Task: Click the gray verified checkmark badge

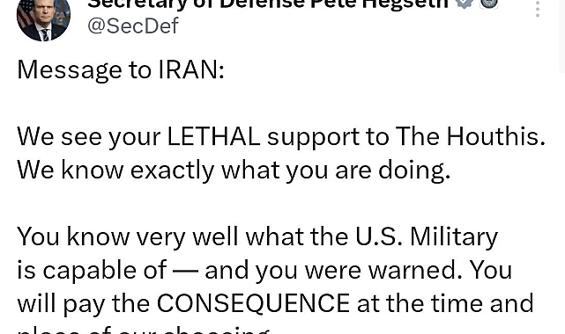Action: click(x=464, y=3)
